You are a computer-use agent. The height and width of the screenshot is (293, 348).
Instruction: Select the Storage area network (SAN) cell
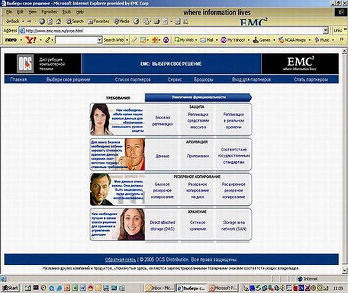234,226
